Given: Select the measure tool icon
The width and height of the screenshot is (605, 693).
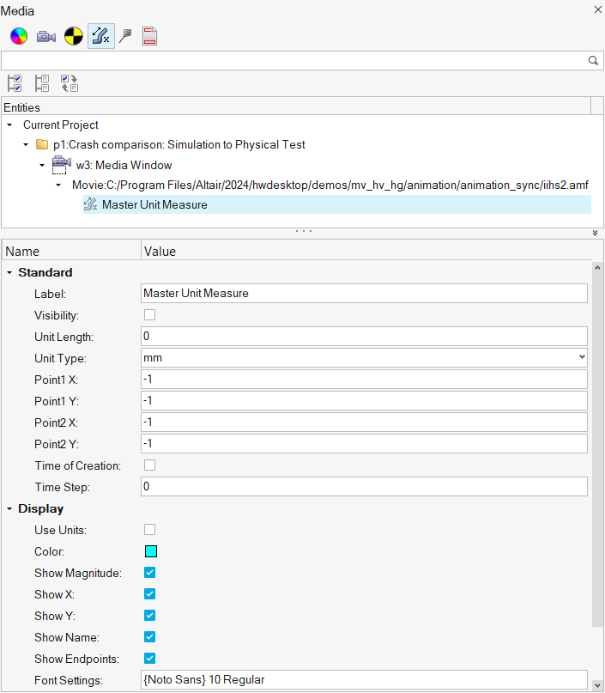Looking at the screenshot, I should 100,36.
